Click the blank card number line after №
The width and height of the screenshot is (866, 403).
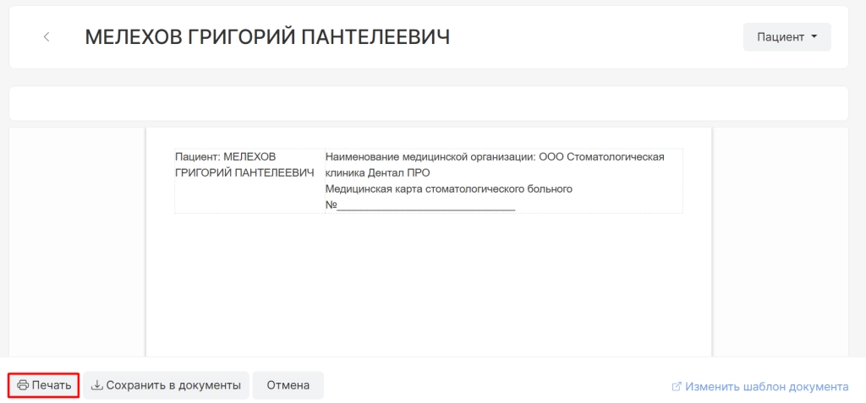click(426, 205)
